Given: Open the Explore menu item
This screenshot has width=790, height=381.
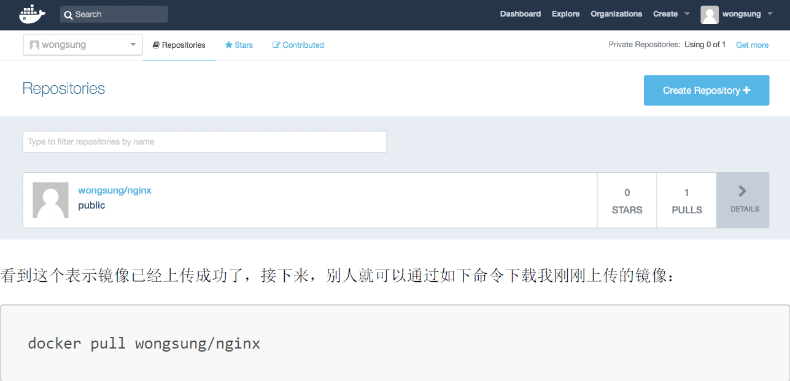Looking at the screenshot, I should (x=565, y=13).
